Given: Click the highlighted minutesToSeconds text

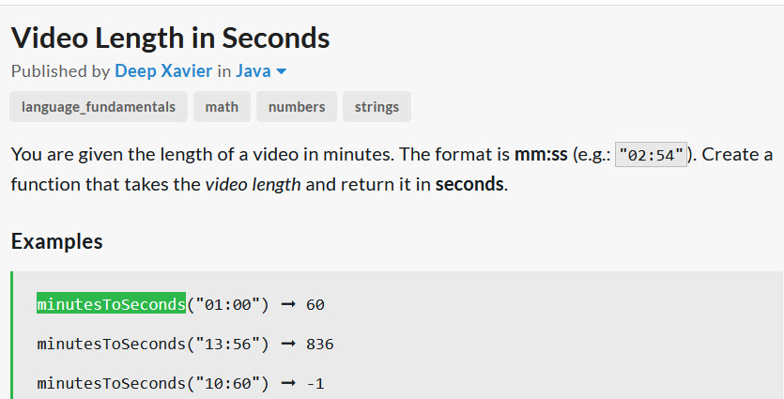Looking at the screenshot, I should (x=111, y=304).
